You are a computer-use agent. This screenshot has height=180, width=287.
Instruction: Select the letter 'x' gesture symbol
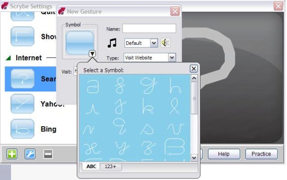(92, 149)
